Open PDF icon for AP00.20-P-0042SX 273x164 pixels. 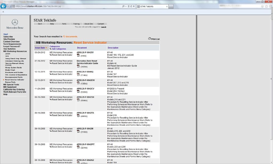78,100
